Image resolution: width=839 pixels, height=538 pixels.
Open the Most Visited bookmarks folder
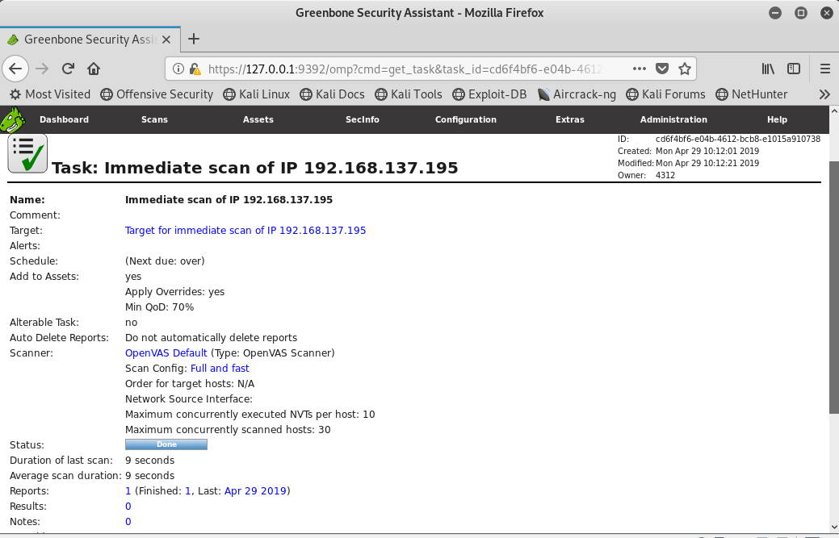click(50, 94)
